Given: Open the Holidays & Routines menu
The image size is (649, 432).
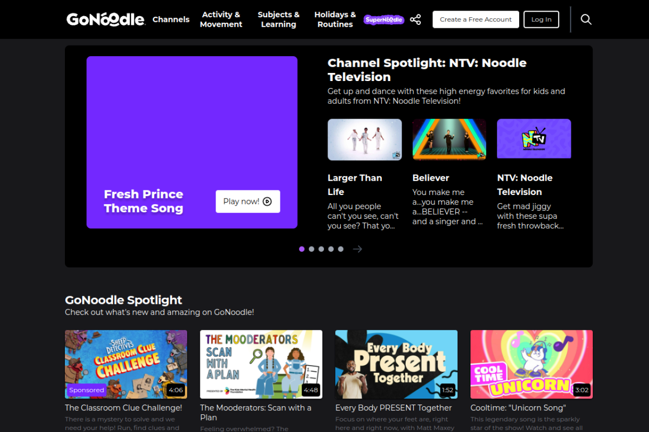Looking at the screenshot, I should (335, 19).
